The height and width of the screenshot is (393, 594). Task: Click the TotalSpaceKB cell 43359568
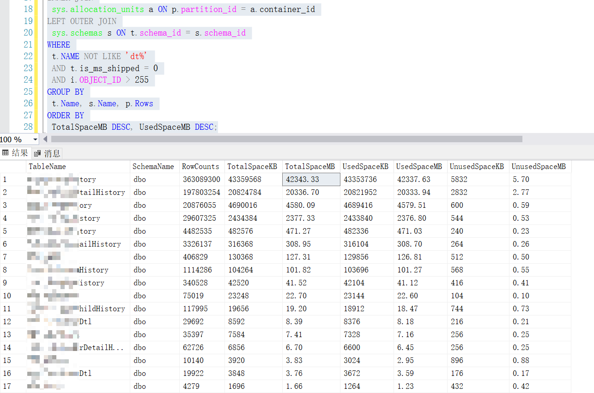pyautogui.click(x=254, y=180)
